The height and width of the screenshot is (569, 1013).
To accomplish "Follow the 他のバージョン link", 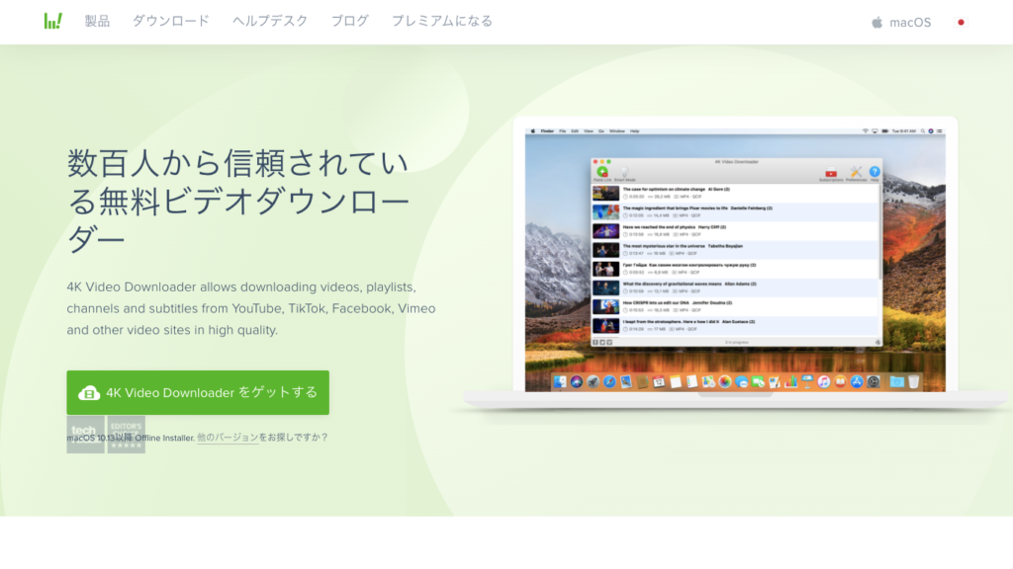I will 228,438.
